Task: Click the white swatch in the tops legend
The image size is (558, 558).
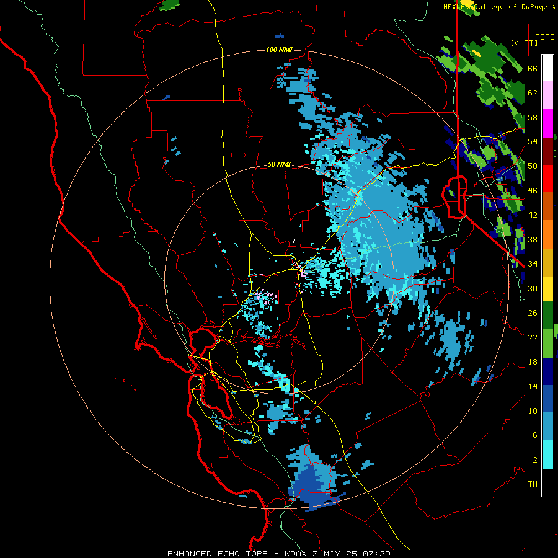Action: point(547,68)
